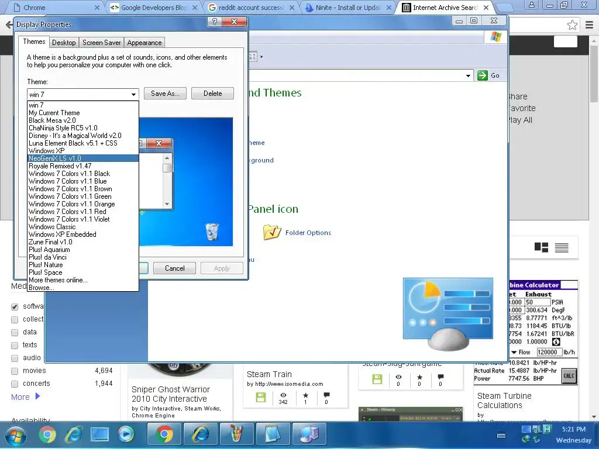Open the computer monitors taskbar button
The image size is (599, 449).
tap(309, 434)
